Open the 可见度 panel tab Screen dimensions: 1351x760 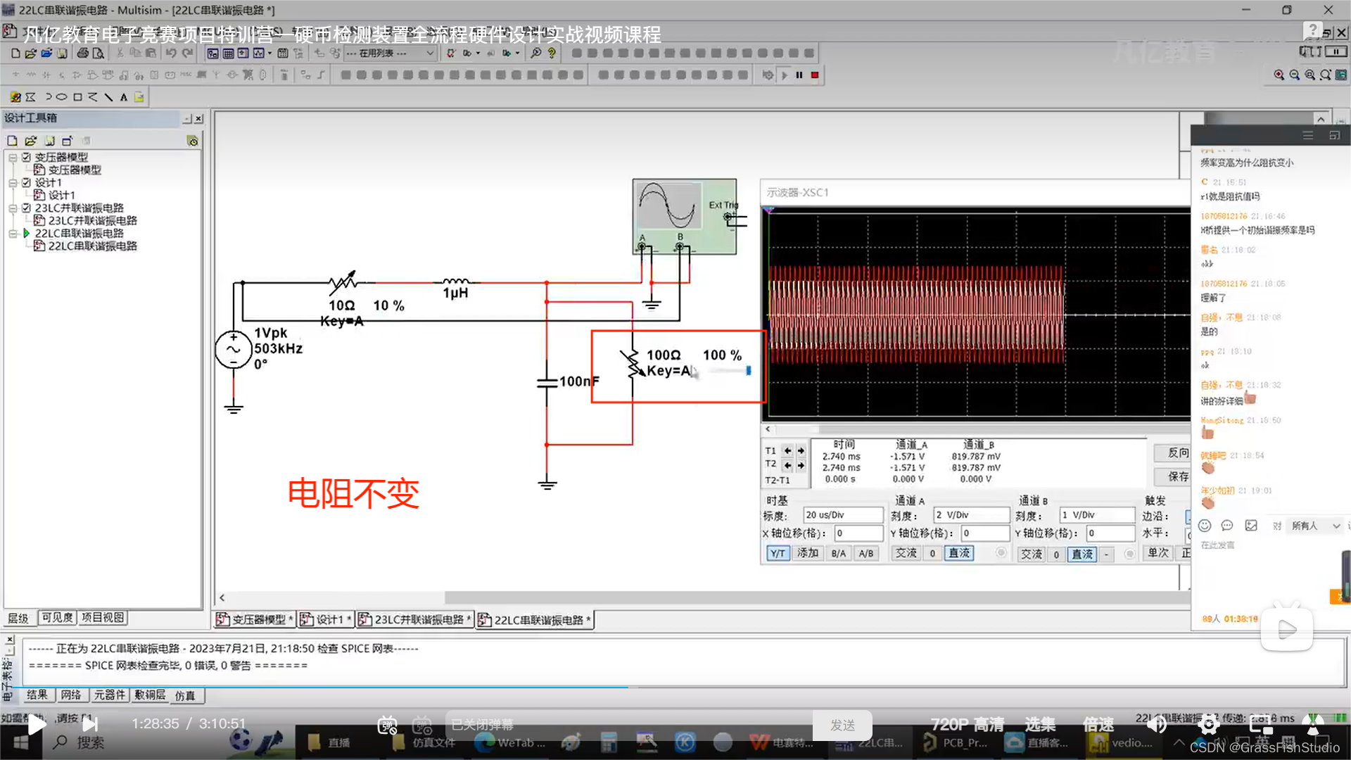point(57,617)
